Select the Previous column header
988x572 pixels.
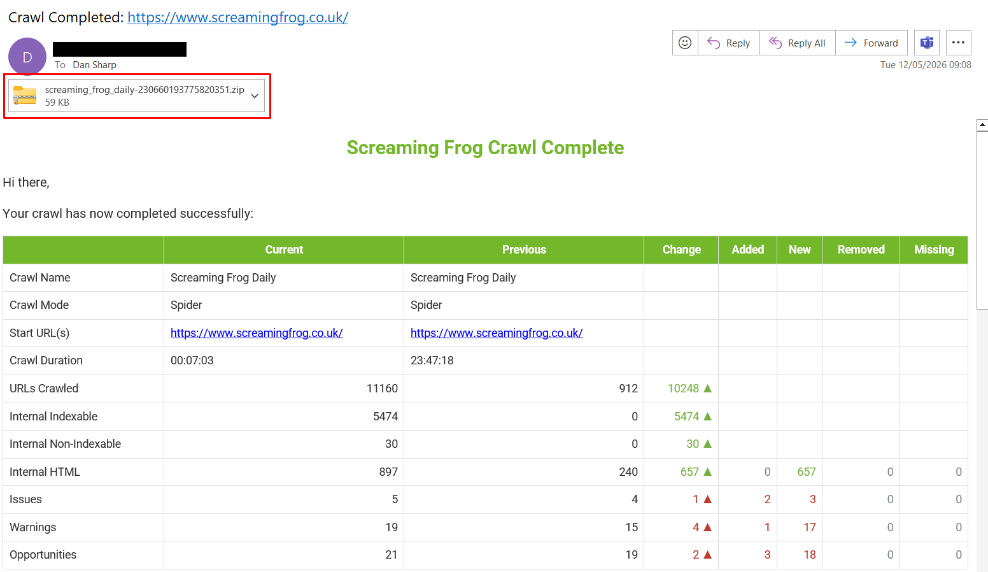click(x=524, y=250)
